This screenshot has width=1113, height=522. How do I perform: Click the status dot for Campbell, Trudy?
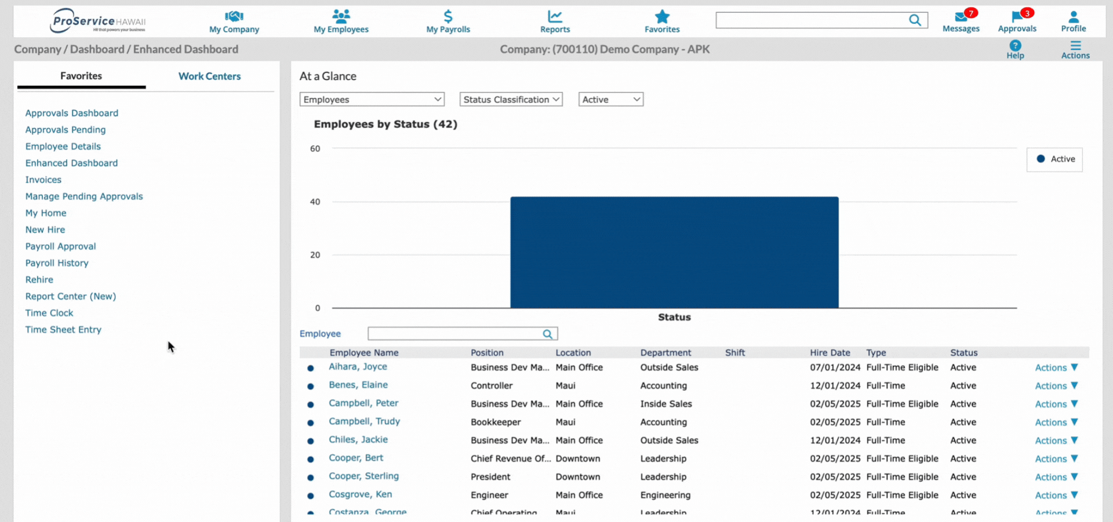(311, 423)
